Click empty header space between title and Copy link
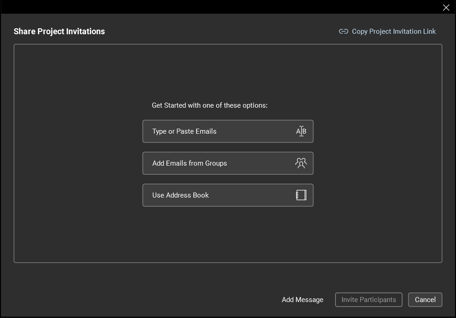Image resolution: width=456 pixels, height=318 pixels. (x=219, y=31)
